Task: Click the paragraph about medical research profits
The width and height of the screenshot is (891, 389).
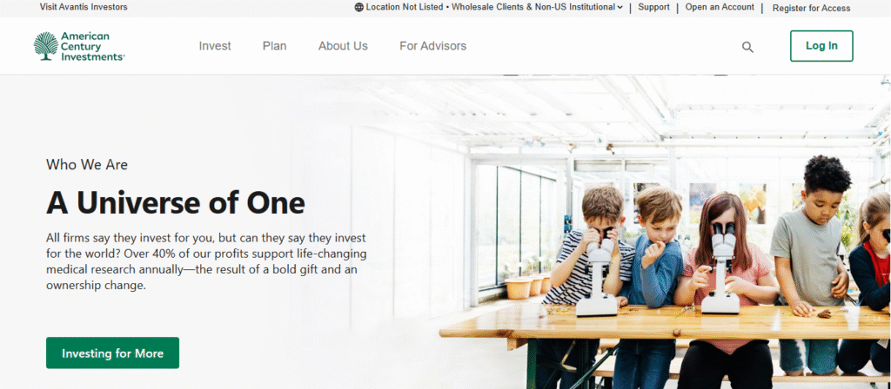Action: 206,261
